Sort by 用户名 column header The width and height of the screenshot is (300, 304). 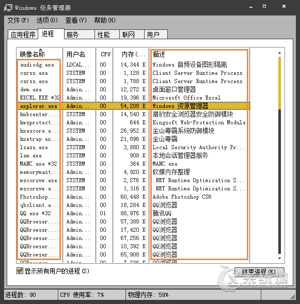(x=79, y=54)
